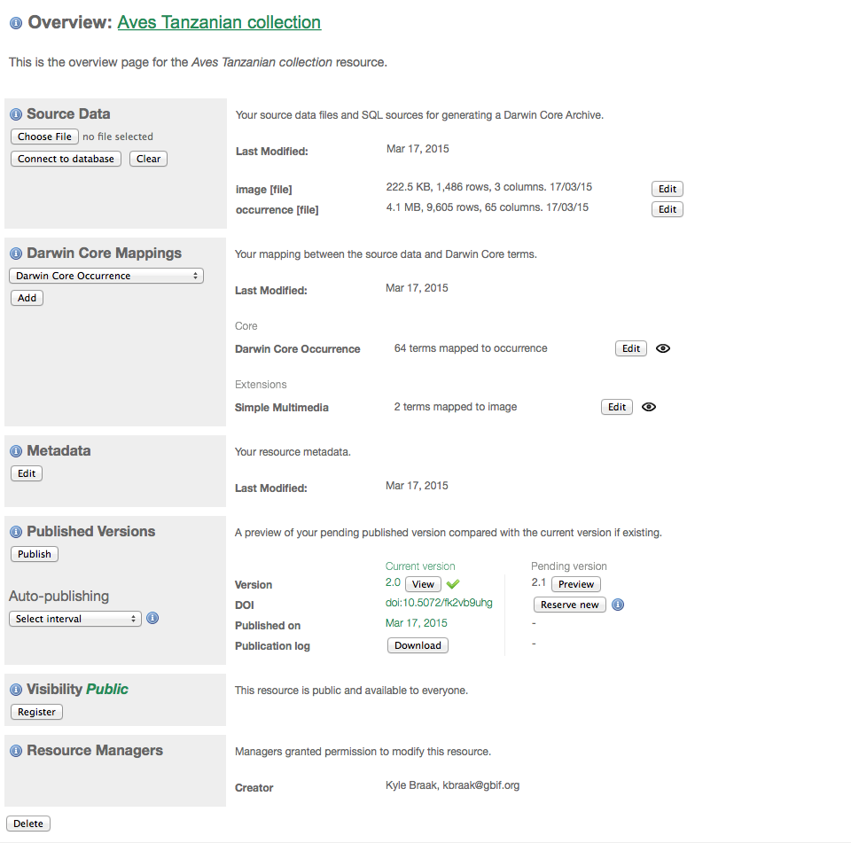Click the info icon beside Overview heading

coord(15,23)
